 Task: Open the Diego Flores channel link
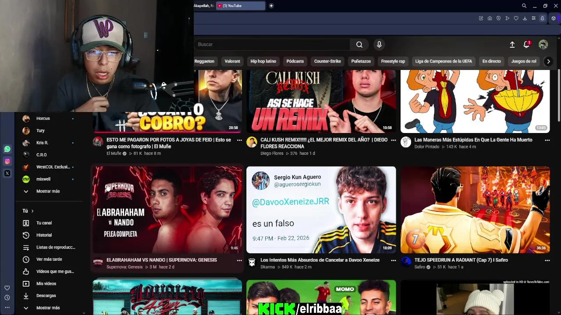[x=272, y=154]
